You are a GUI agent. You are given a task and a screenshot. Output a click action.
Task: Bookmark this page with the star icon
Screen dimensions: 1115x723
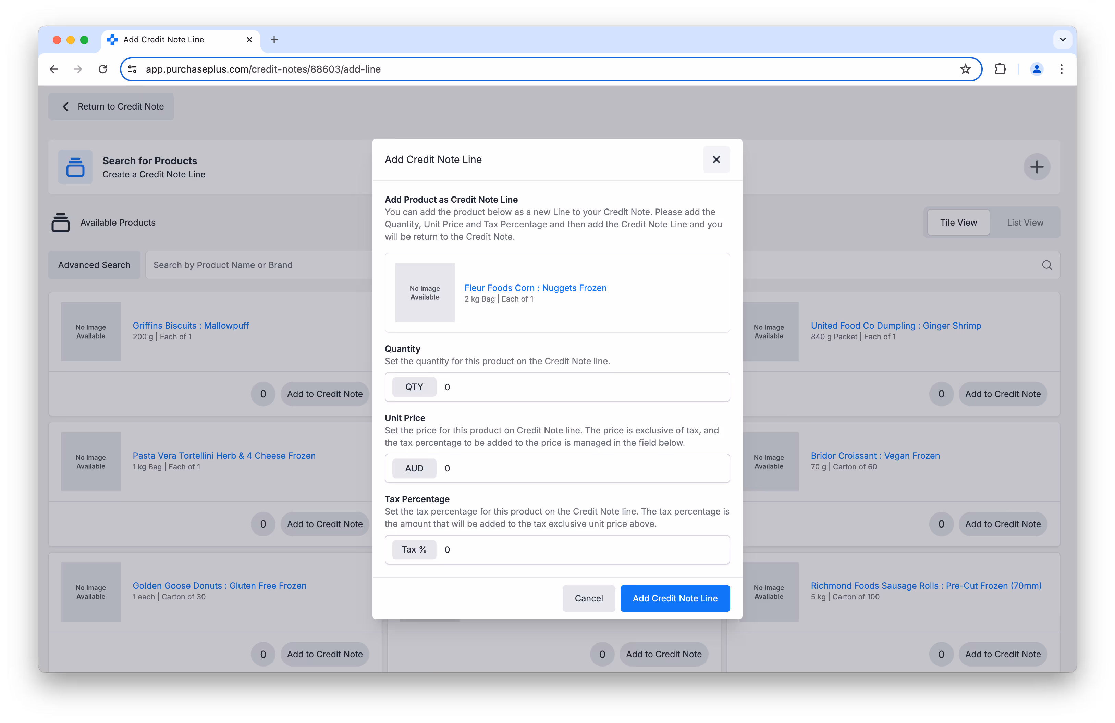(x=965, y=69)
